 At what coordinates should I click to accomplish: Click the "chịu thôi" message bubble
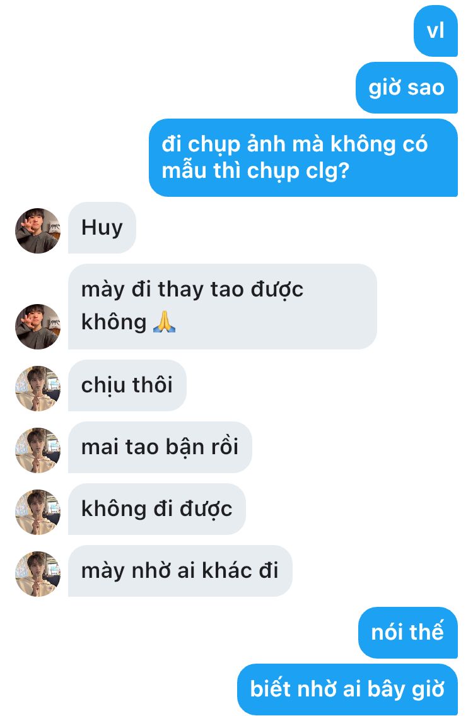(127, 385)
